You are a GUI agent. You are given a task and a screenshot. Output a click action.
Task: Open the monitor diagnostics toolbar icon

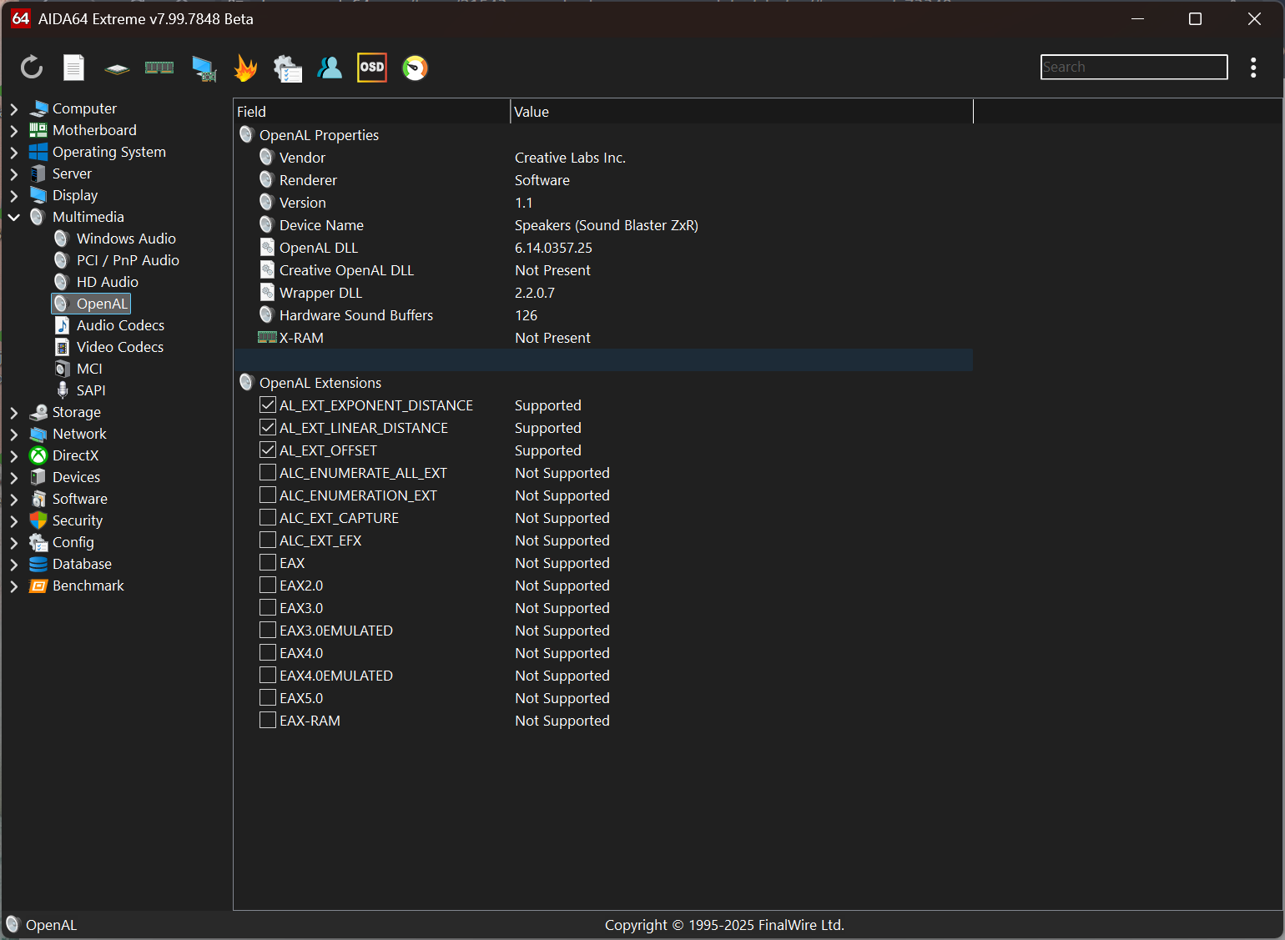pyautogui.click(x=204, y=68)
